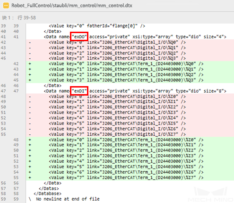Click the closing Datas tag on line 57
Screen dimensions: 234x203
[x=49, y=188]
